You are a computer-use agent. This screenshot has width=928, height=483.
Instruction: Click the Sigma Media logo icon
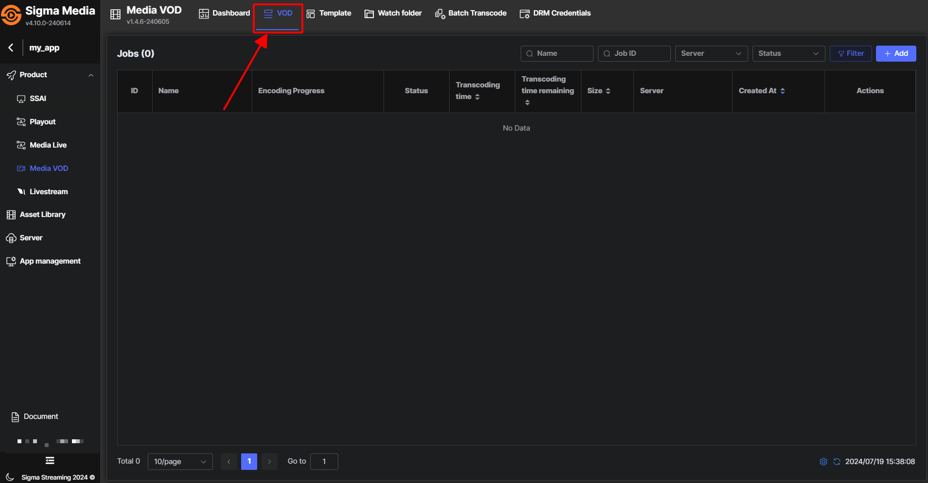click(x=11, y=15)
